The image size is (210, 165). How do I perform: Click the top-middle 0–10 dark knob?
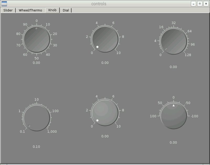[x=105, y=39]
